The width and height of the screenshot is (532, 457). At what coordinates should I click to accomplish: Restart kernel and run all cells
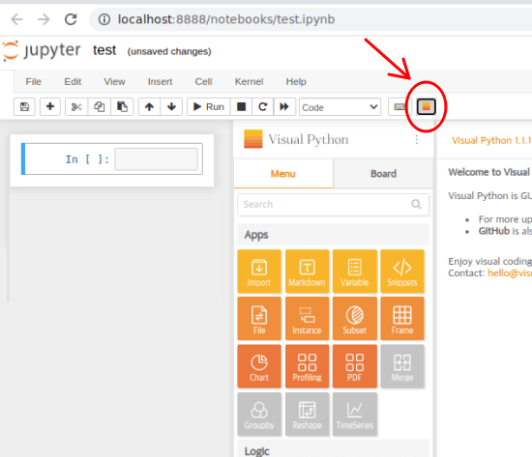tap(284, 107)
